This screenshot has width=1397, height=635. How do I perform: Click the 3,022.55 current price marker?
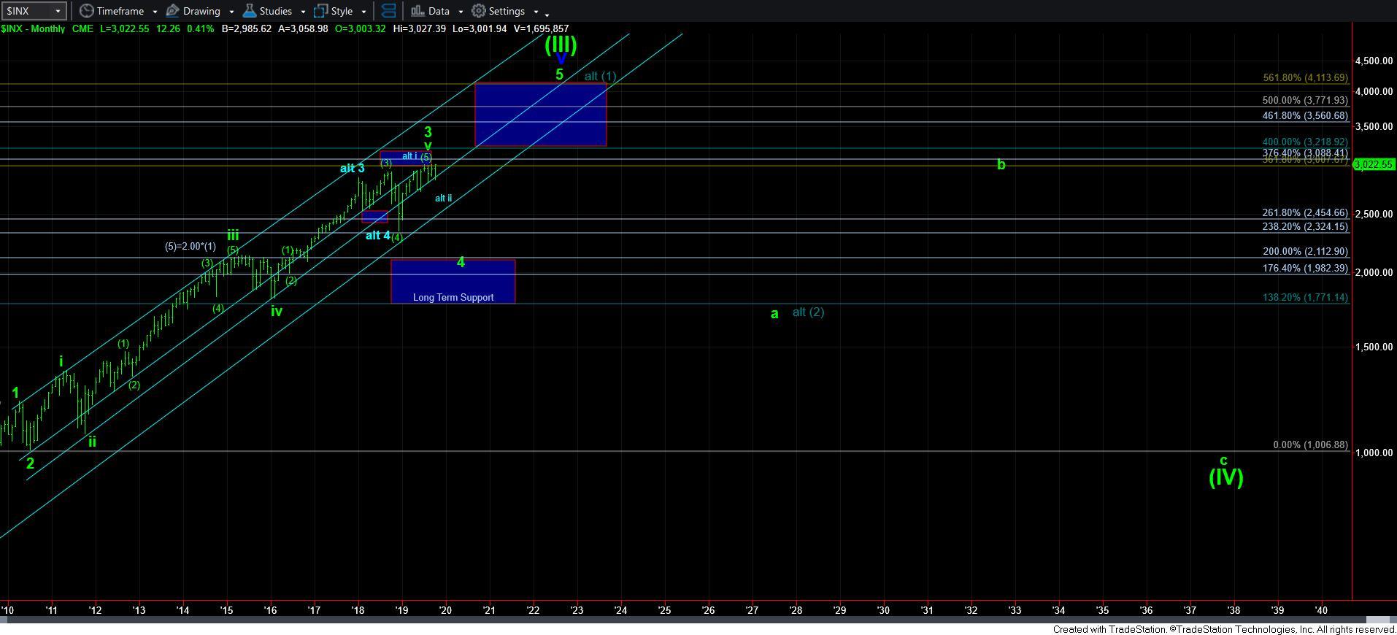pyautogui.click(x=1374, y=165)
